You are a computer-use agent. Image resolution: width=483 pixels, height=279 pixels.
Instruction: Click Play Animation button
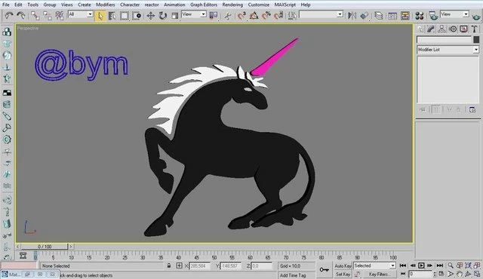pyautogui.click(x=421, y=265)
